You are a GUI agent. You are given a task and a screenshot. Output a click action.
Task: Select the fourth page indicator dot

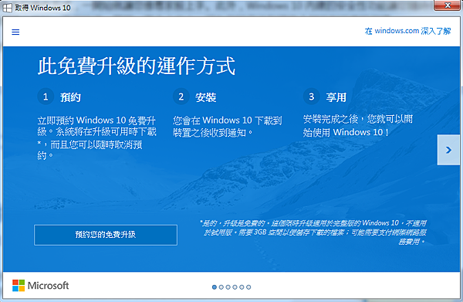235,287
